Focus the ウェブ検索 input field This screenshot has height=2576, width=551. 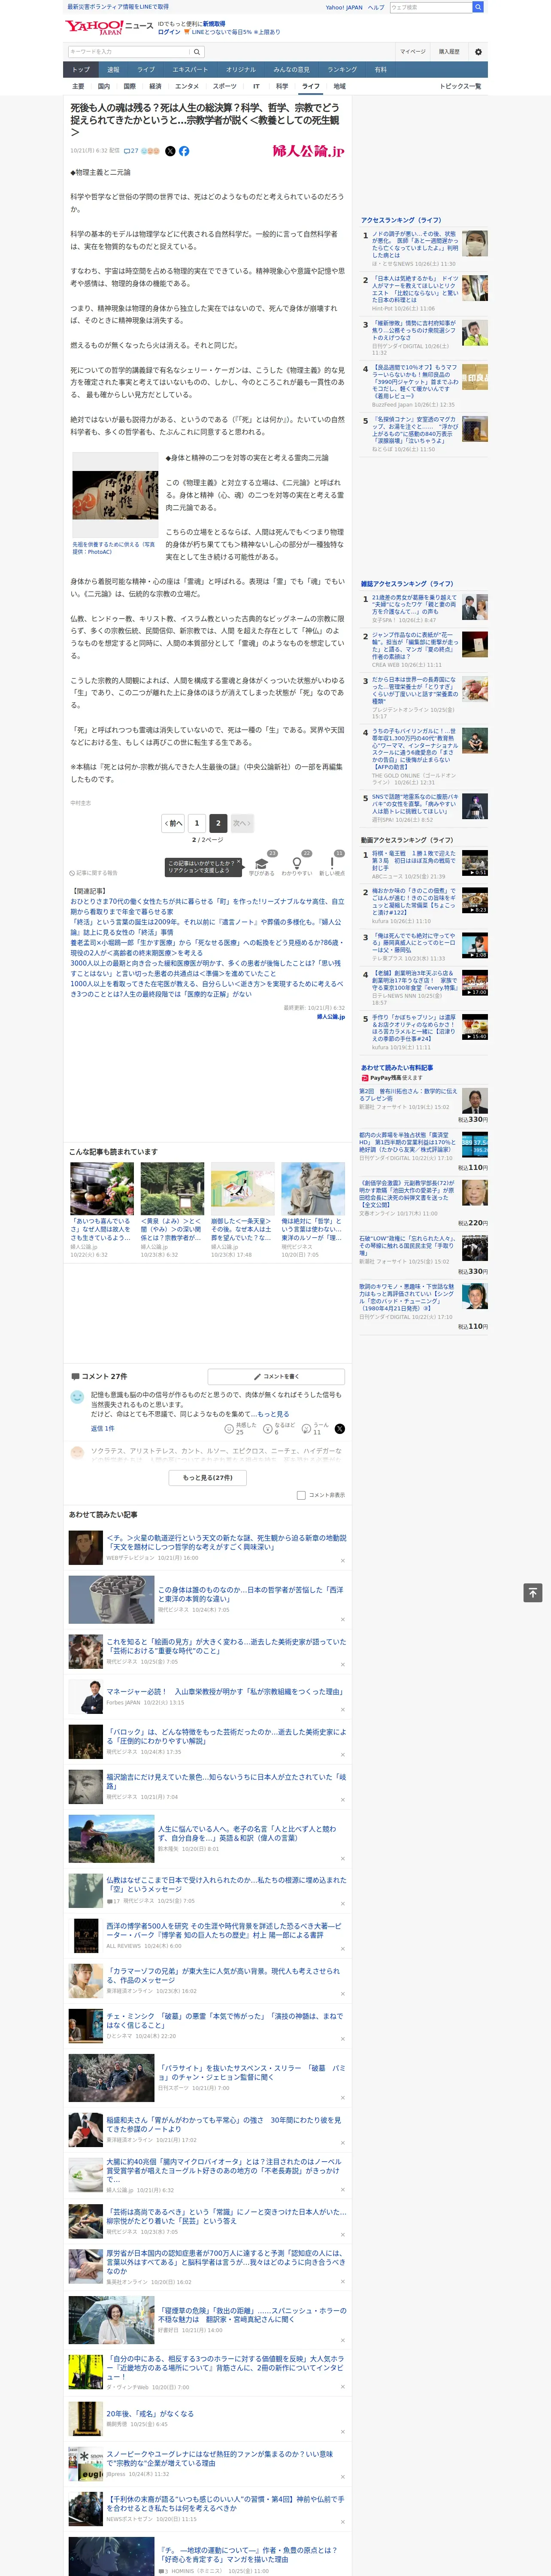pyautogui.click(x=430, y=7)
